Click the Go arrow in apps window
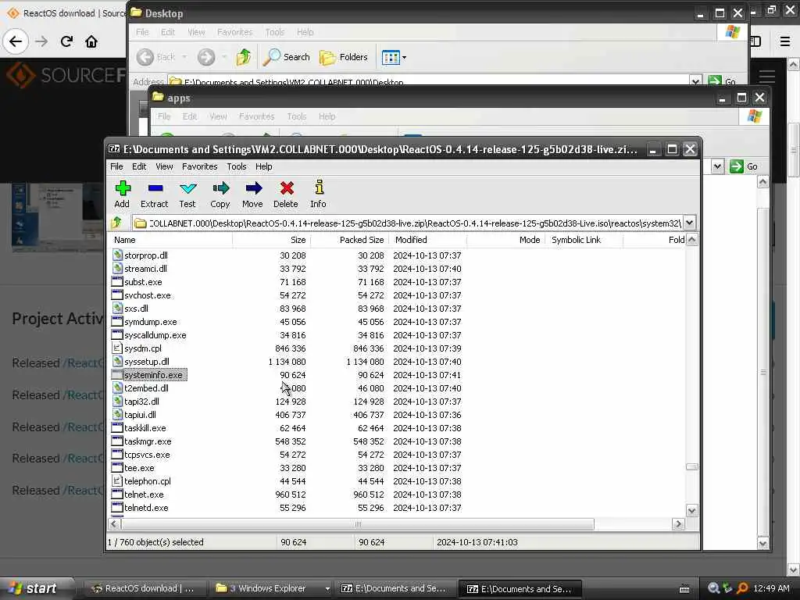This screenshot has width=800, height=600. [736, 166]
